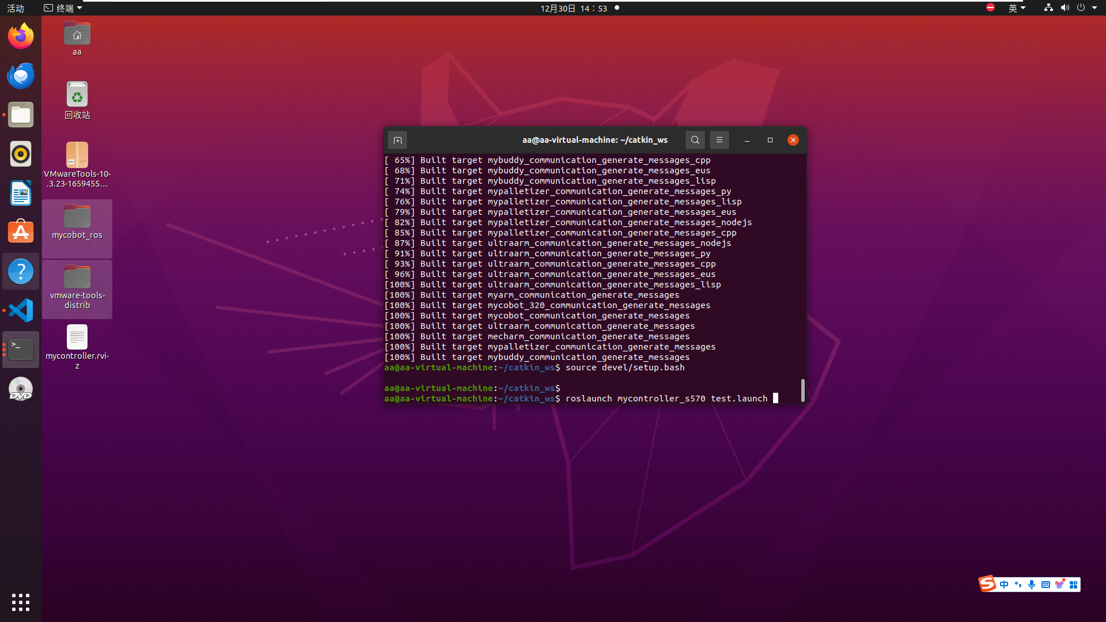This screenshot has height=622, width=1106.
Task: Select the aa home folder on desktop
Action: pyautogui.click(x=77, y=39)
